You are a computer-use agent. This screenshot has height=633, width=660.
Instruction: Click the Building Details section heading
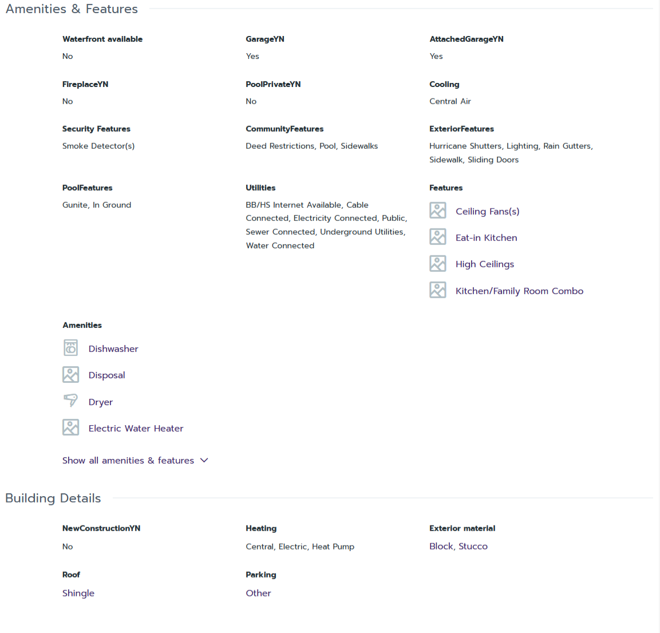pyautogui.click(x=53, y=499)
